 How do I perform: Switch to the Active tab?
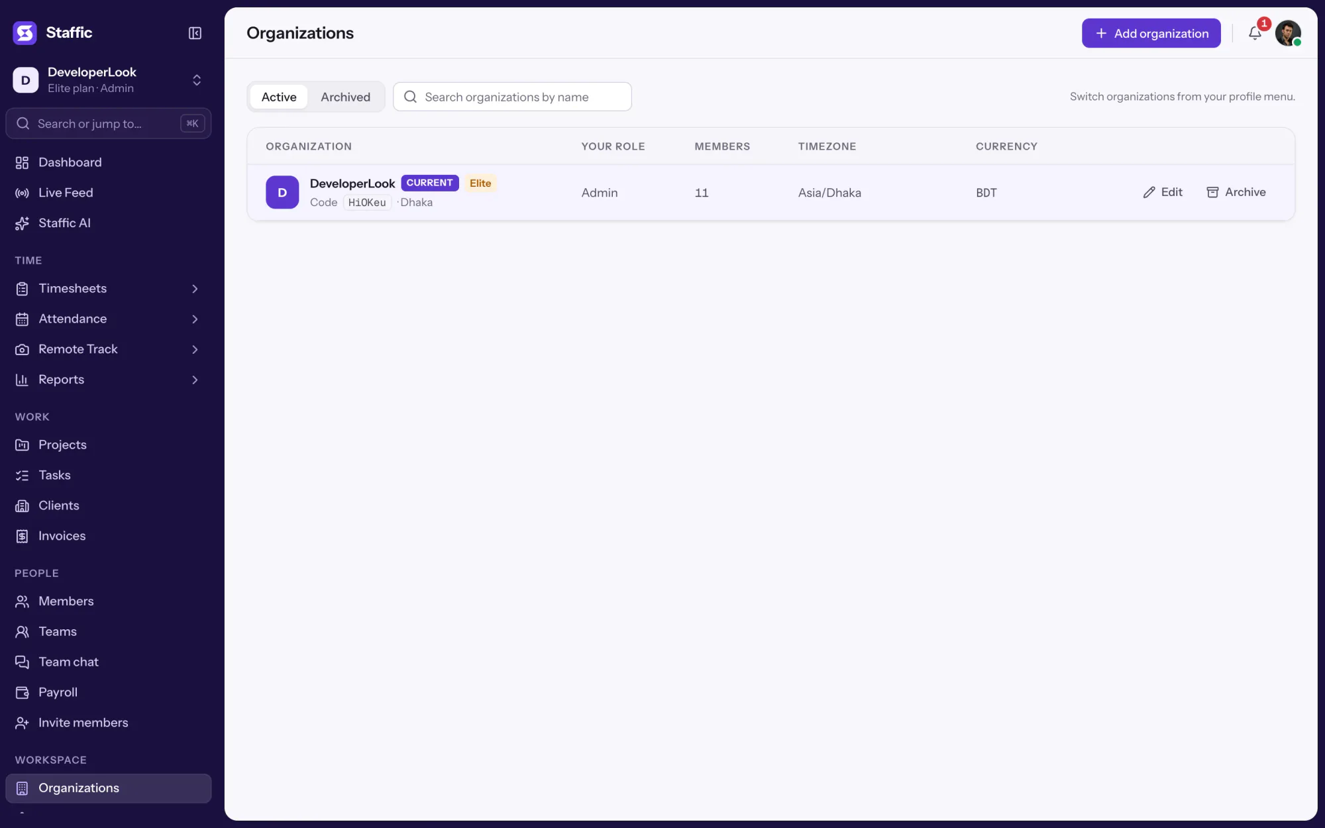tap(279, 97)
